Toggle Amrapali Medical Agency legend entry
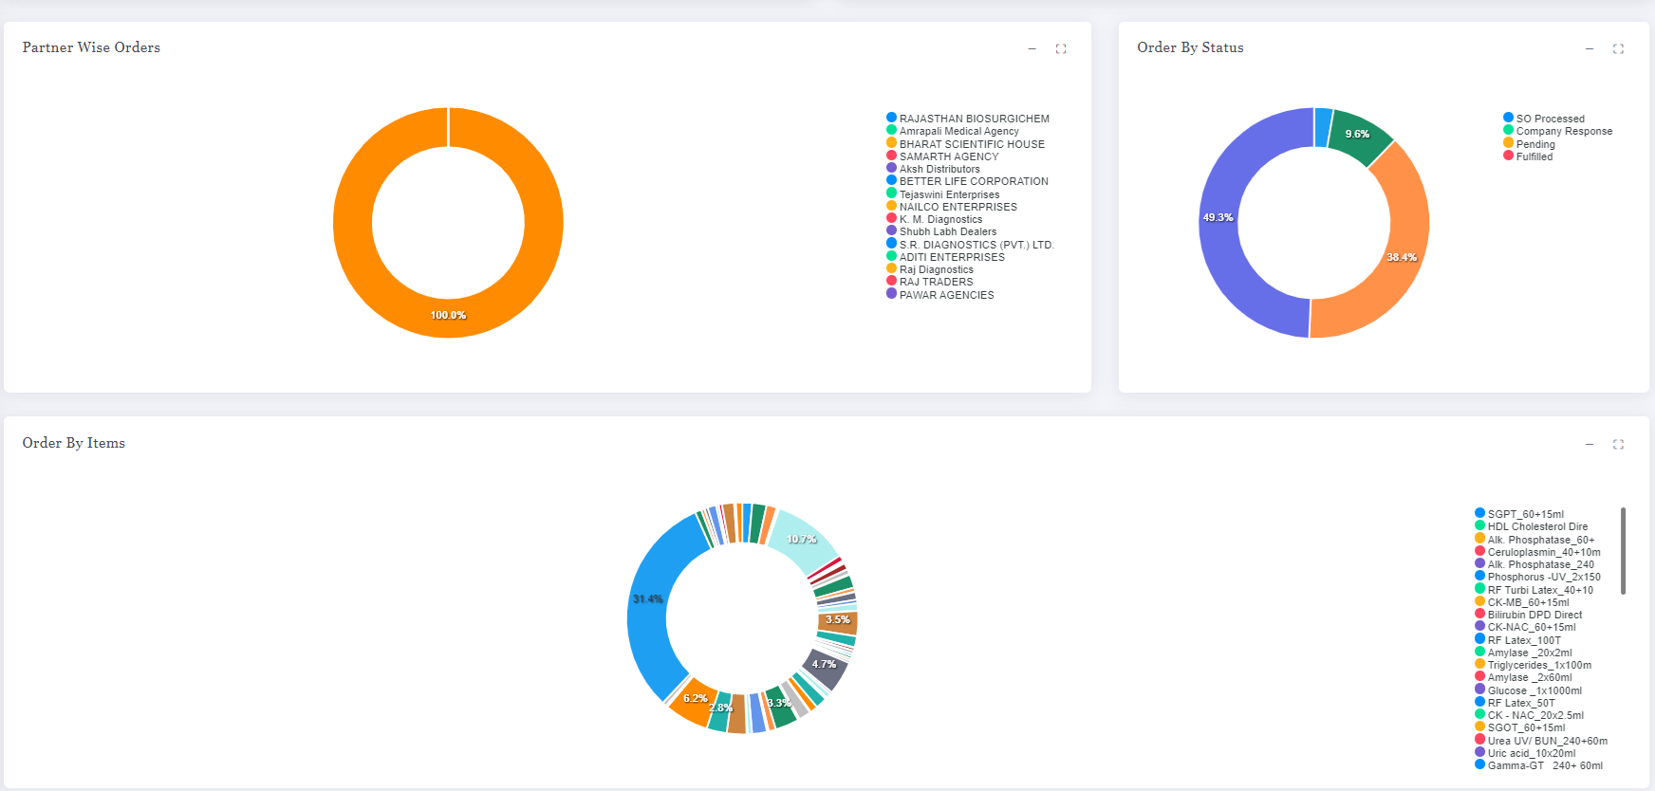The width and height of the screenshot is (1655, 791). (953, 131)
